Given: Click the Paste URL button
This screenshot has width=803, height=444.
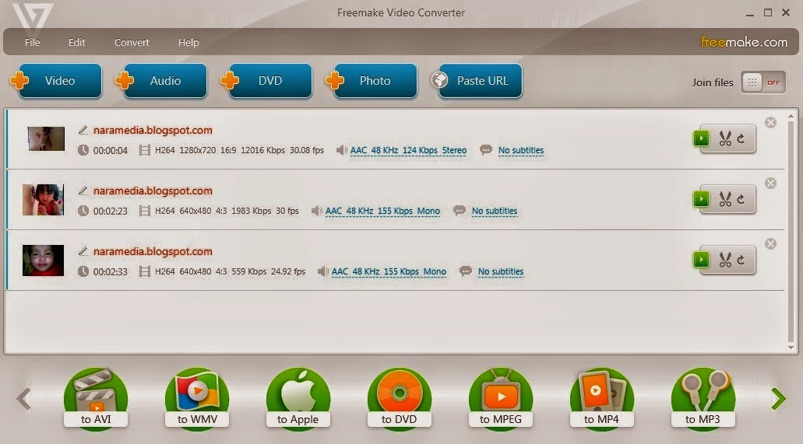Looking at the screenshot, I should 476,81.
